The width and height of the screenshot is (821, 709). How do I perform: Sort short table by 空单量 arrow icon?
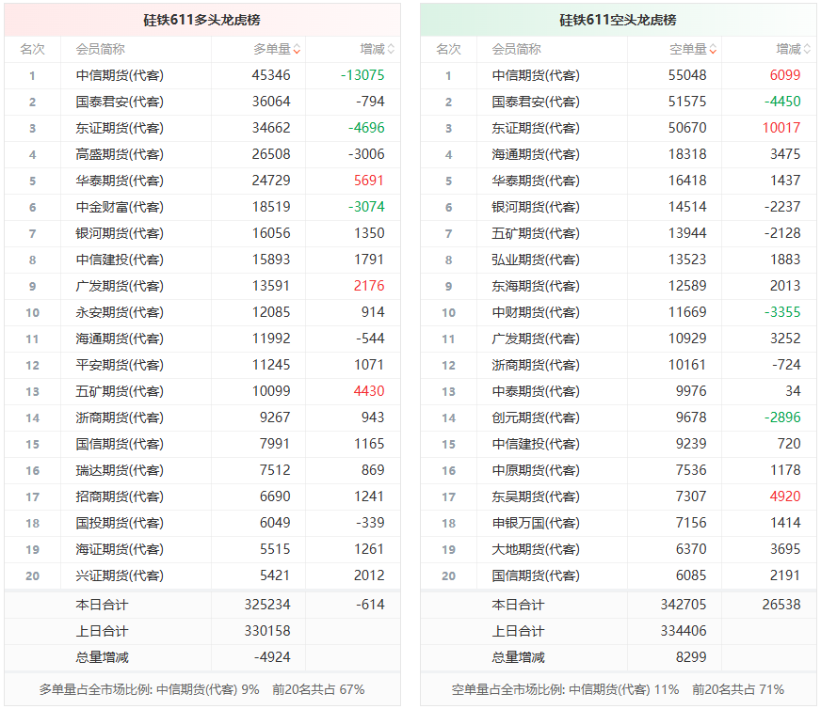tap(713, 50)
